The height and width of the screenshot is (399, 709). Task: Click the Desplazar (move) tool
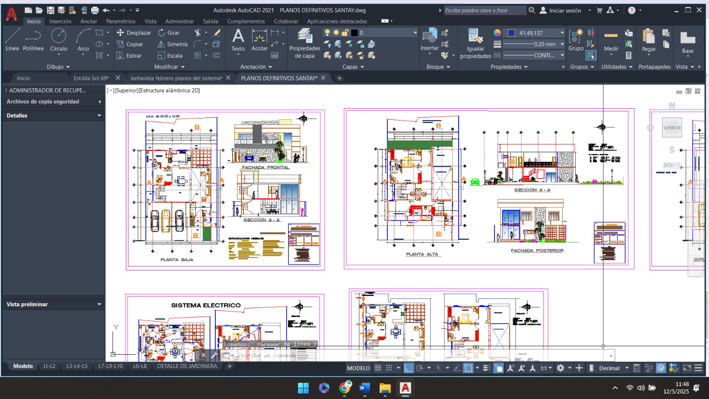(134, 33)
